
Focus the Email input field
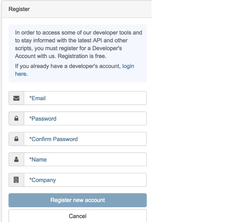click(85, 98)
